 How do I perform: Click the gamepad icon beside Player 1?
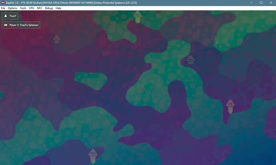point(6,25)
